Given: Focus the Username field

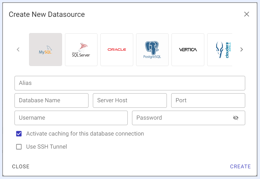Looking at the screenshot, I should click(x=71, y=118).
